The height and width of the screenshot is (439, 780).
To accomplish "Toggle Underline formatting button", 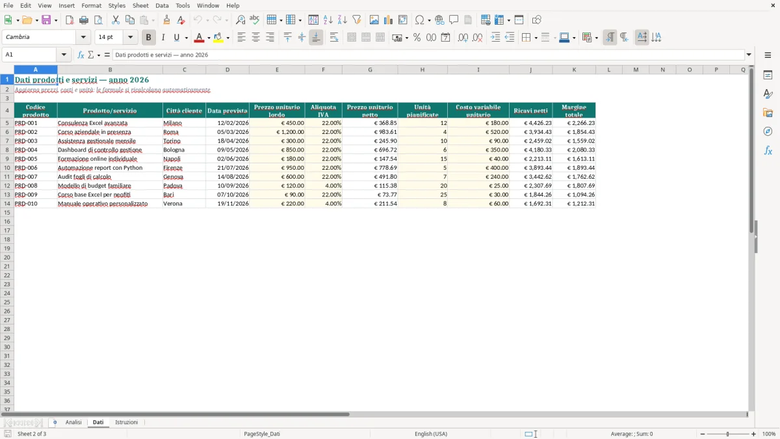I will coord(176,38).
